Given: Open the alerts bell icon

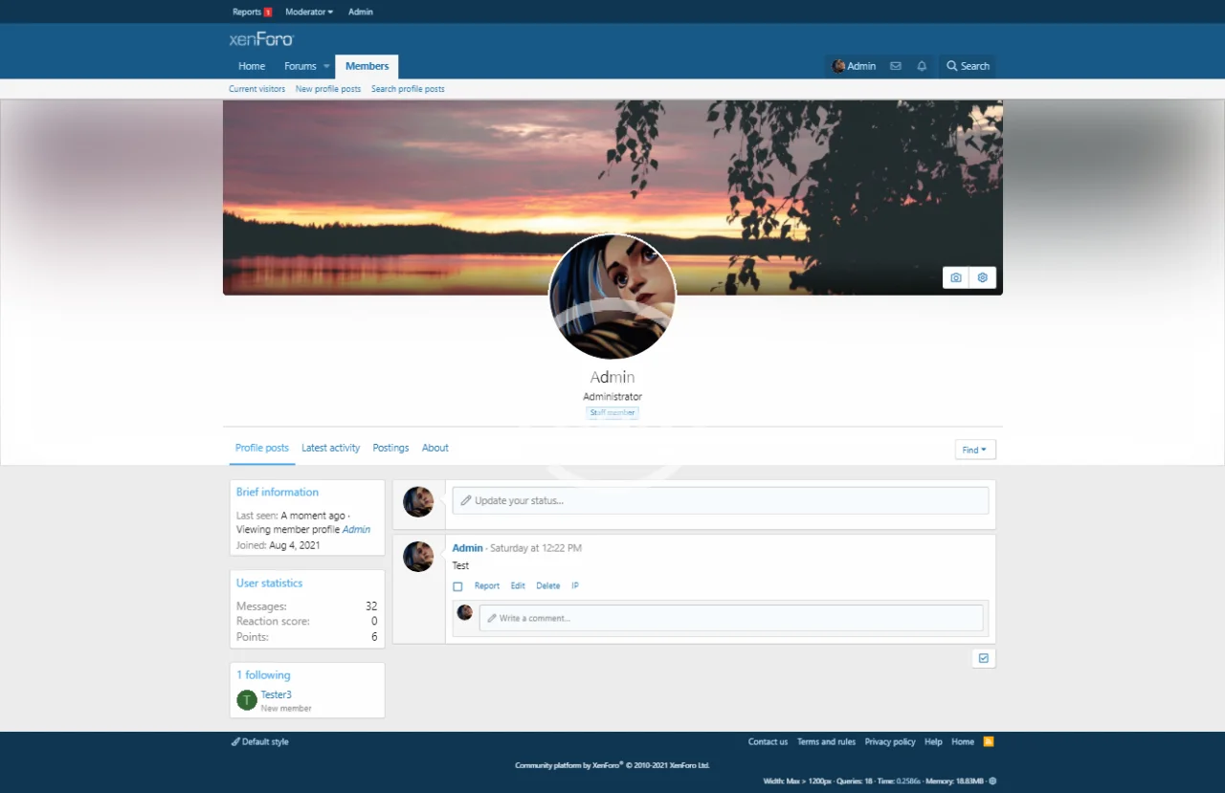Looking at the screenshot, I should (922, 66).
